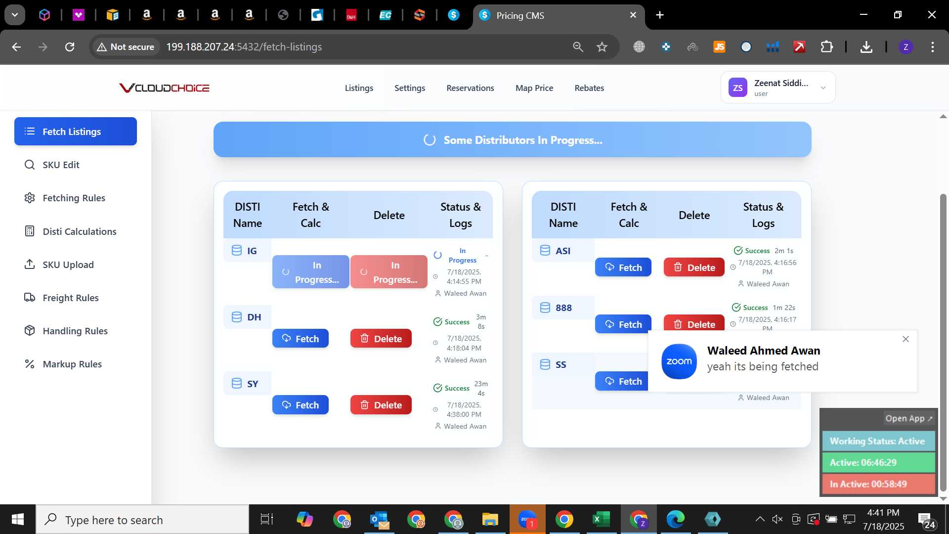Open the browser Downloads icon
Viewport: 949px width, 534px height.
[x=866, y=47]
